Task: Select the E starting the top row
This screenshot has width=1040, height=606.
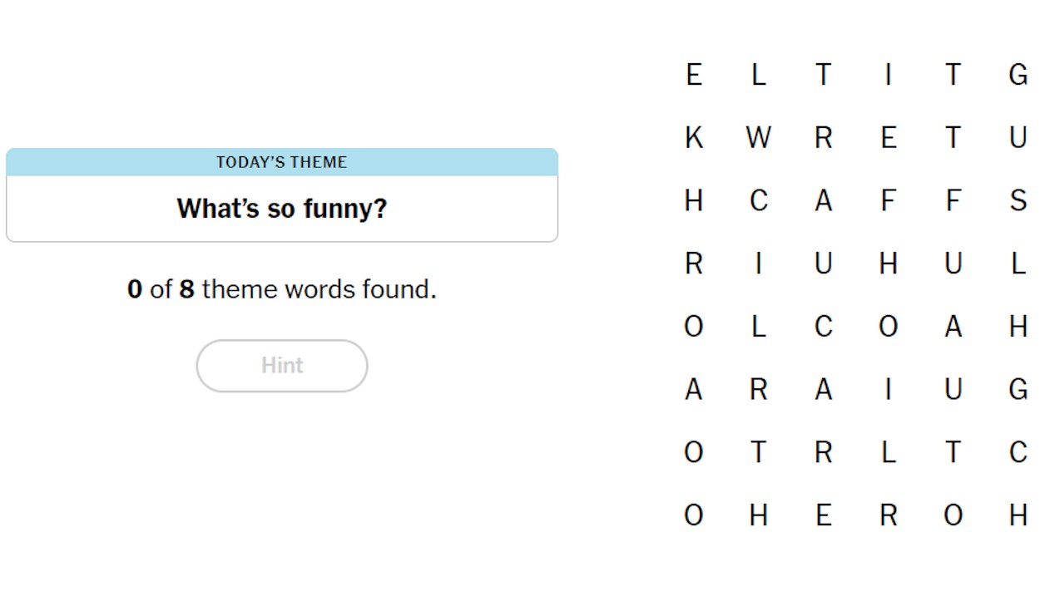Action: (694, 75)
